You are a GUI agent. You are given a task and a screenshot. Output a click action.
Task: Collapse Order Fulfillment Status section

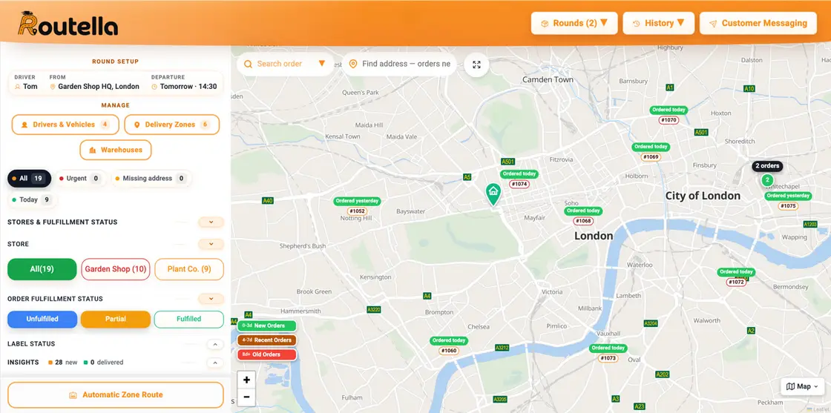[211, 299]
